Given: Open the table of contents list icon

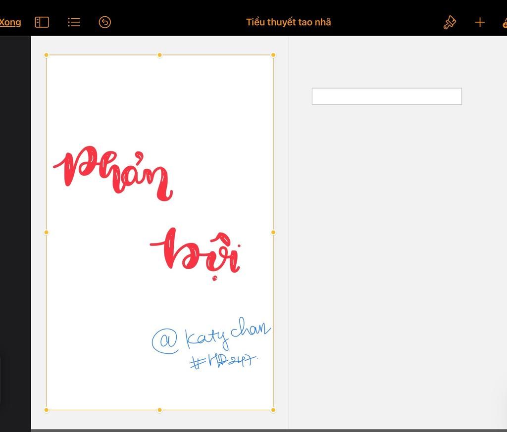Looking at the screenshot, I should 74,22.
